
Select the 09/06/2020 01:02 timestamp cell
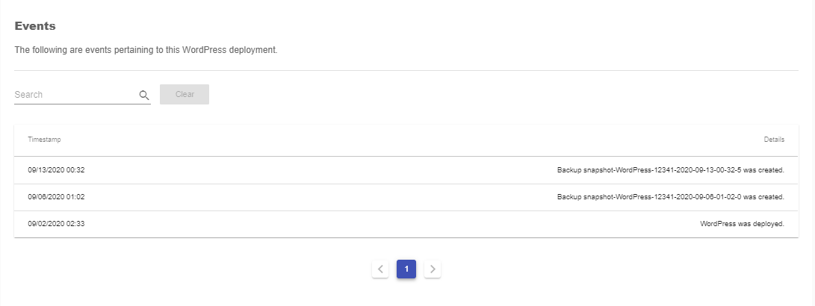[x=56, y=197]
